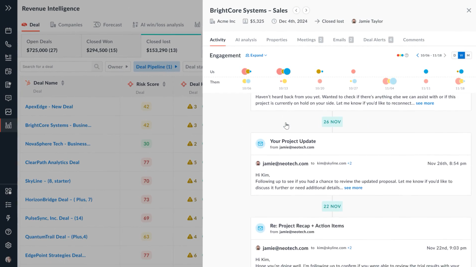The width and height of the screenshot is (476, 267).
Task: Open the Deal Alerts tab
Action: point(378,40)
